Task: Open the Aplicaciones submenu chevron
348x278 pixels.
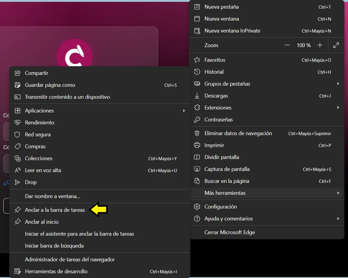Action: click(184, 110)
